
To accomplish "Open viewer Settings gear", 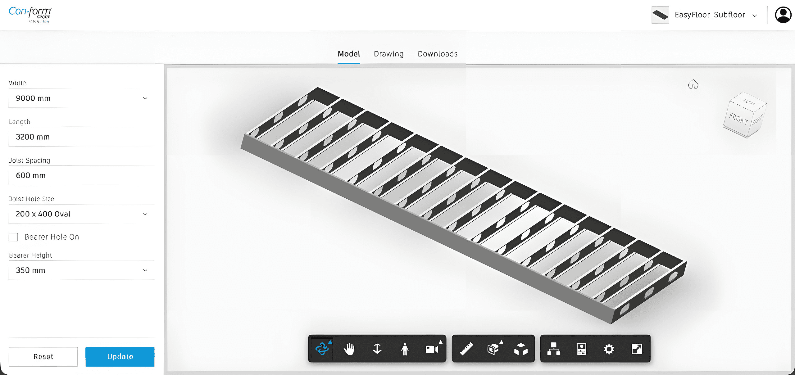I will point(609,349).
